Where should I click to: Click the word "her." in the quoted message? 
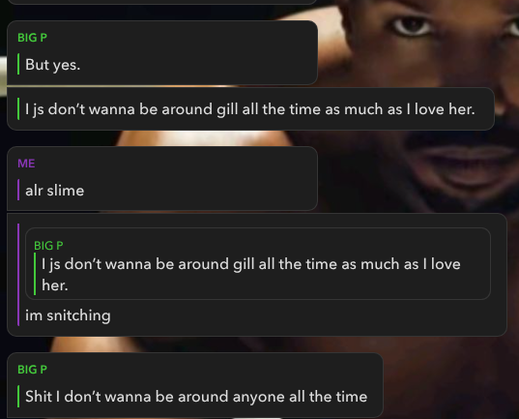(55, 285)
